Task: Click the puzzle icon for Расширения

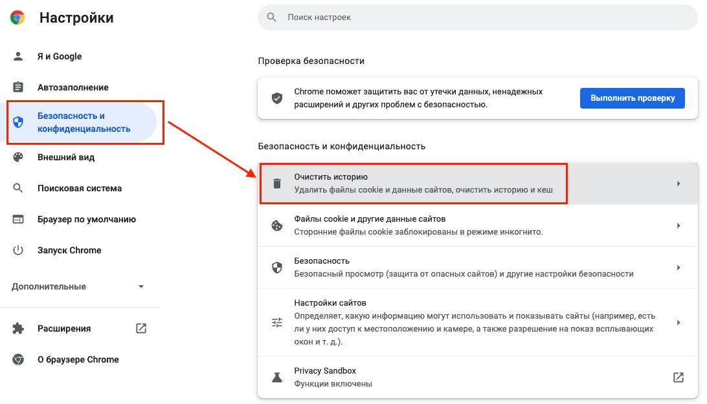Action: click(x=18, y=328)
